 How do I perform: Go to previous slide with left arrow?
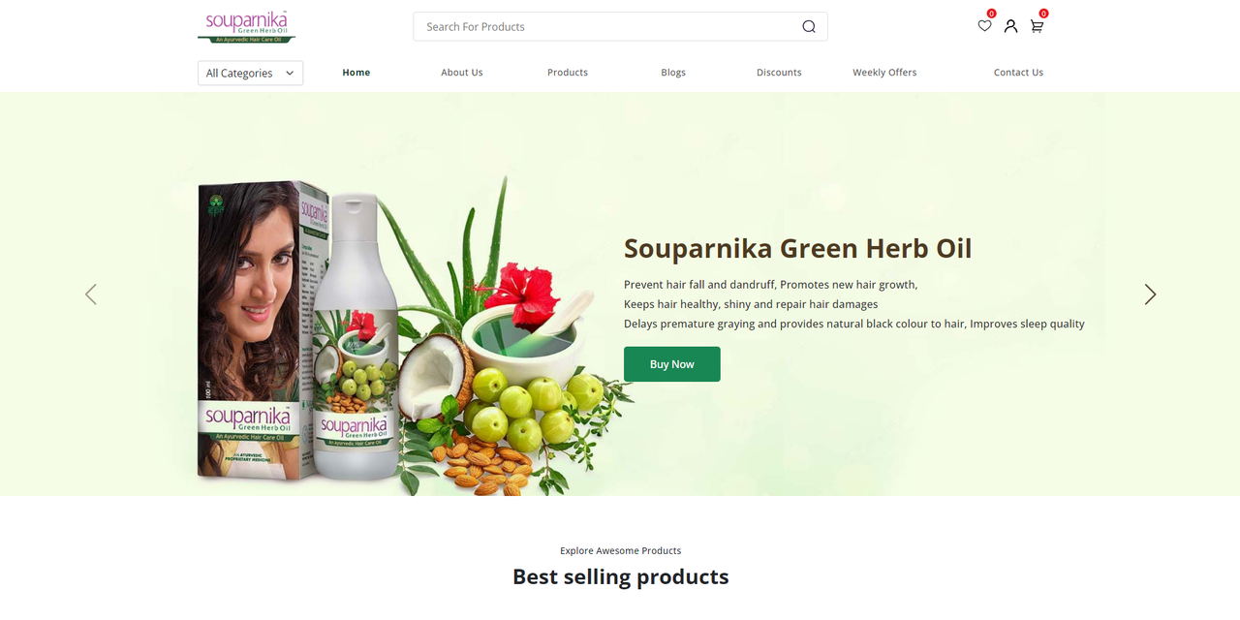[x=91, y=294]
